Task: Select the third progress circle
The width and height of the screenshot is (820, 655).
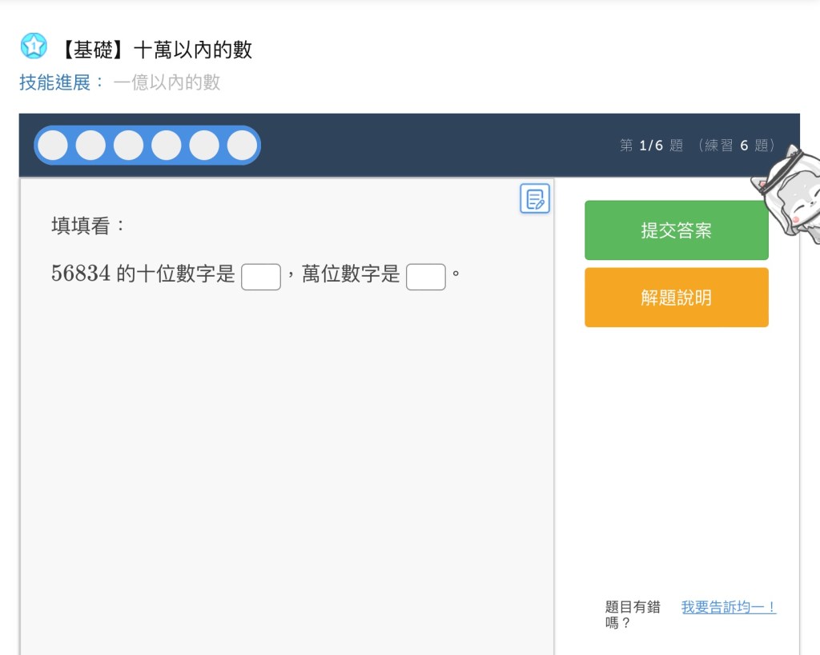Action: pyautogui.click(x=128, y=146)
